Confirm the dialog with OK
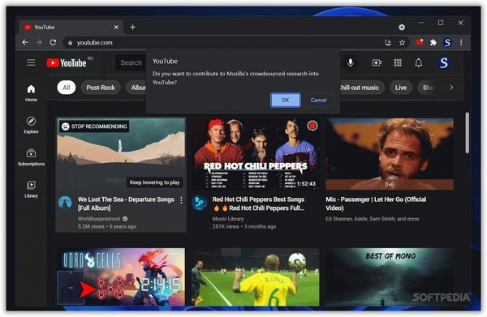 pyautogui.click(x=286, y=100)
